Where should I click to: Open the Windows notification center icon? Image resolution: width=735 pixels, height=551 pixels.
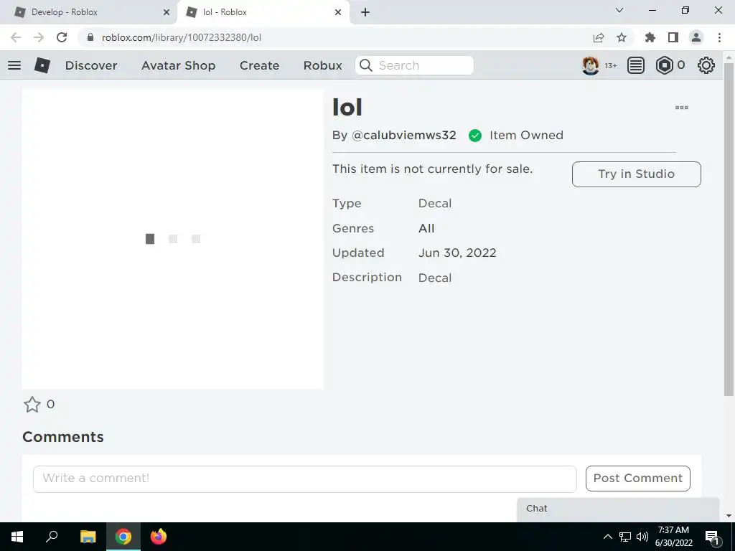tap(713, 537)
